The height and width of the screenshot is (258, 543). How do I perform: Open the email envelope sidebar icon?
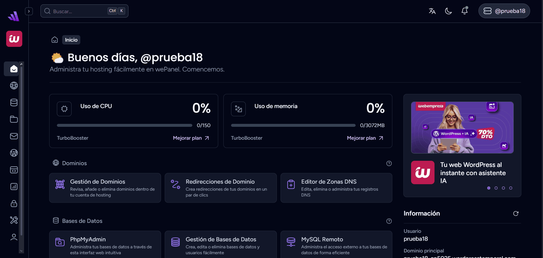point(14,136)
